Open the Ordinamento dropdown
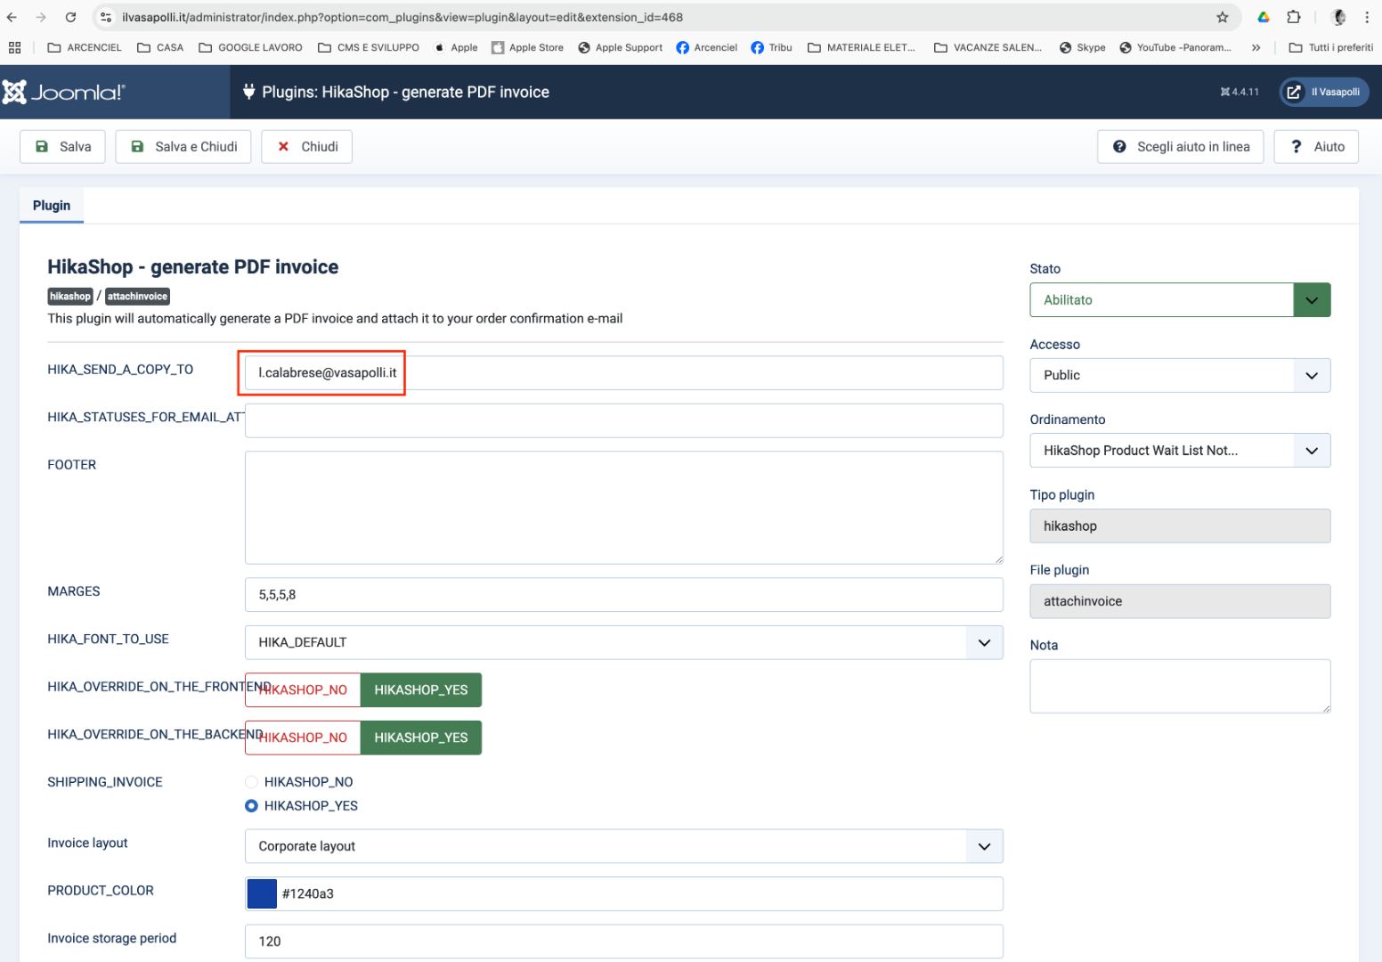 (x=1180, y=451)
